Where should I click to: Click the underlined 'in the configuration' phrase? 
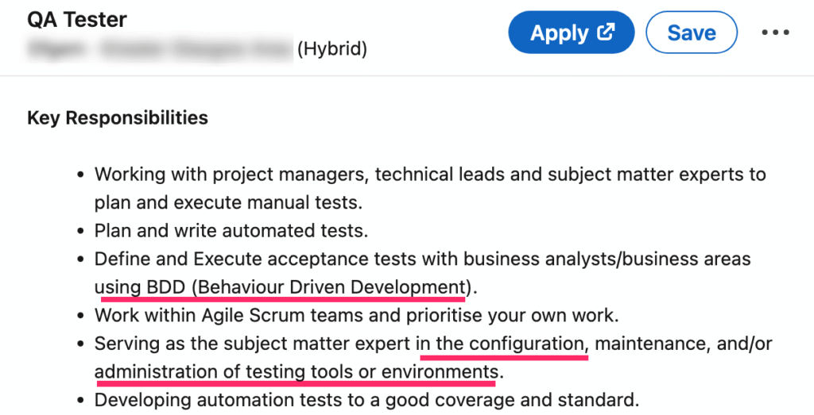pyautogui.click(x=501, y=344)
